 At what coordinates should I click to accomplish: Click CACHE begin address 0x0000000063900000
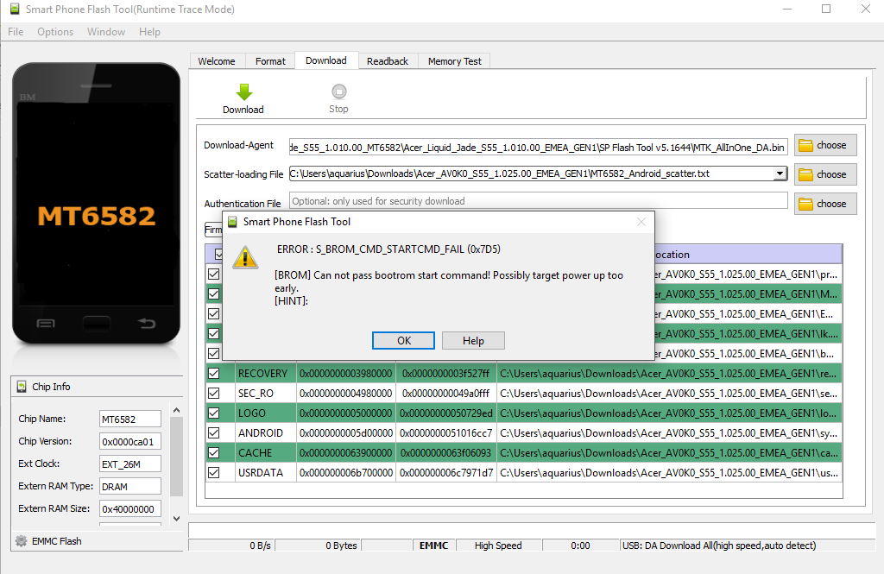tap(346, 453)
